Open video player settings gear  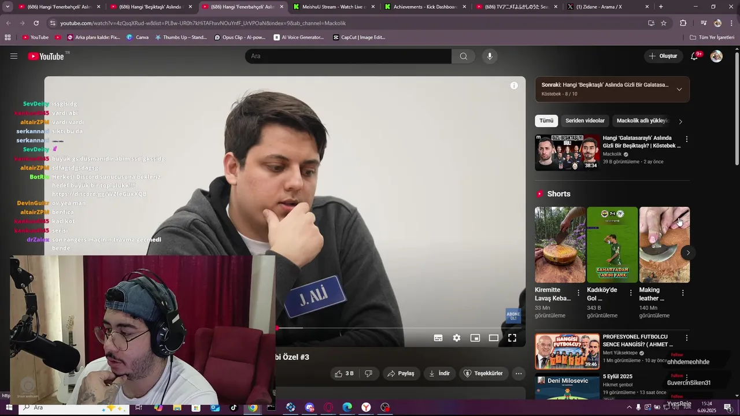[457, 338]
